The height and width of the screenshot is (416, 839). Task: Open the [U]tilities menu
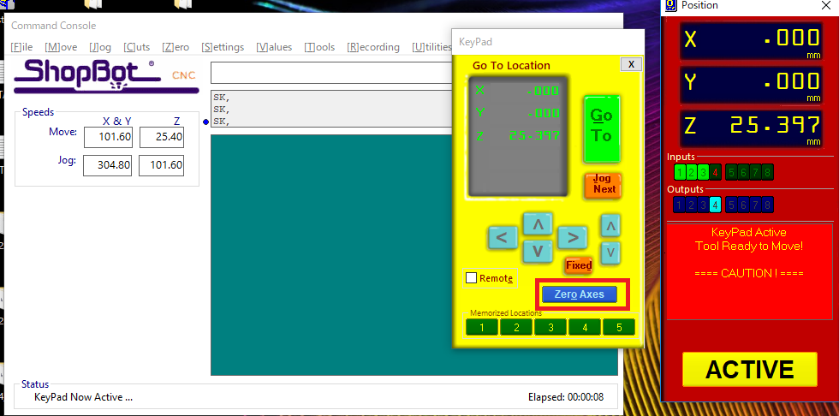tap(431, 47)
